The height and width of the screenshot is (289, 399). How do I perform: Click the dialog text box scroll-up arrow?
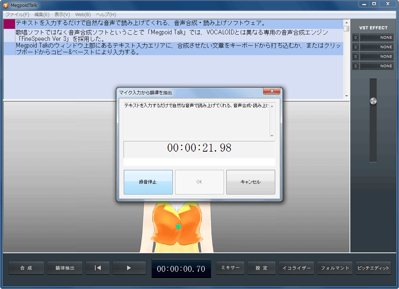(x=272, y=106)
